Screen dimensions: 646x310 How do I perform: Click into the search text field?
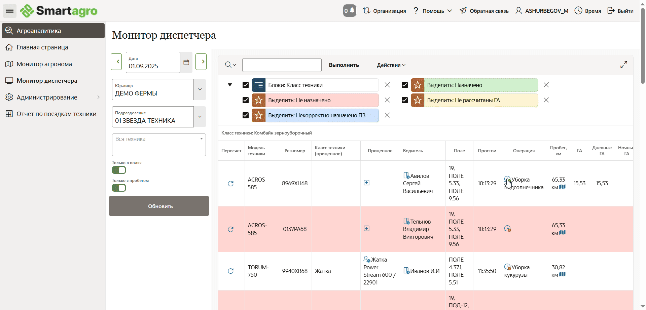pyautogui.click(x=282, y=65)
